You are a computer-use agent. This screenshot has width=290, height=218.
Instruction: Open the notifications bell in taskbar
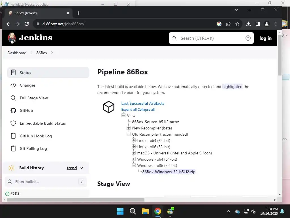pyautogui.click(x=282, y=211)
